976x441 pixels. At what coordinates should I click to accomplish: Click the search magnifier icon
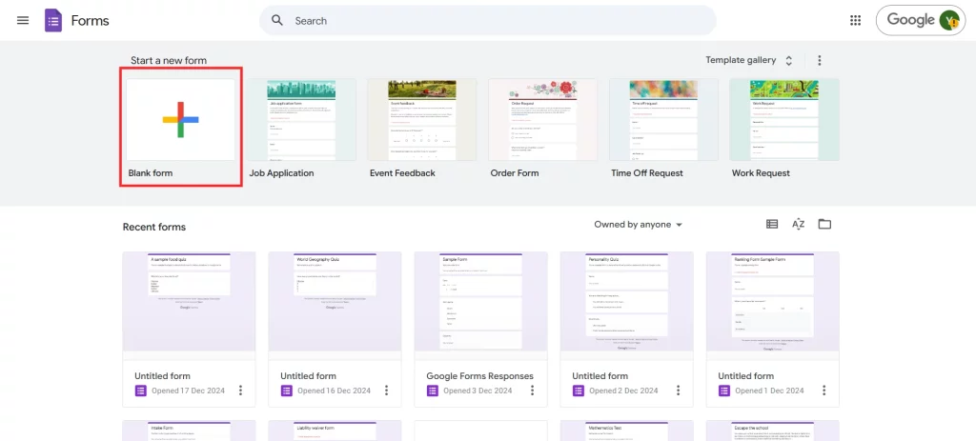click(x=277, y=21)
